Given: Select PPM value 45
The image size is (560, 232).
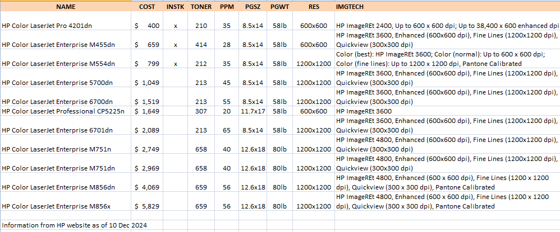Looking at the screenshot, I should 227,77.
